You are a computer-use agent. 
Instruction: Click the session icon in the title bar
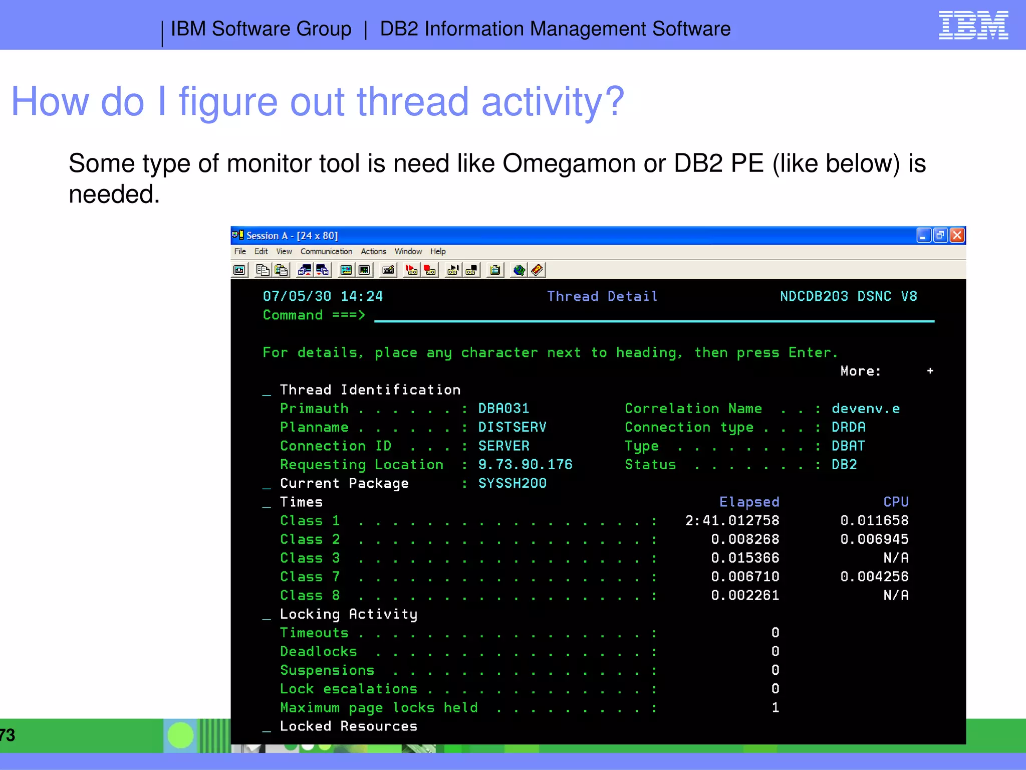[237, 235]
